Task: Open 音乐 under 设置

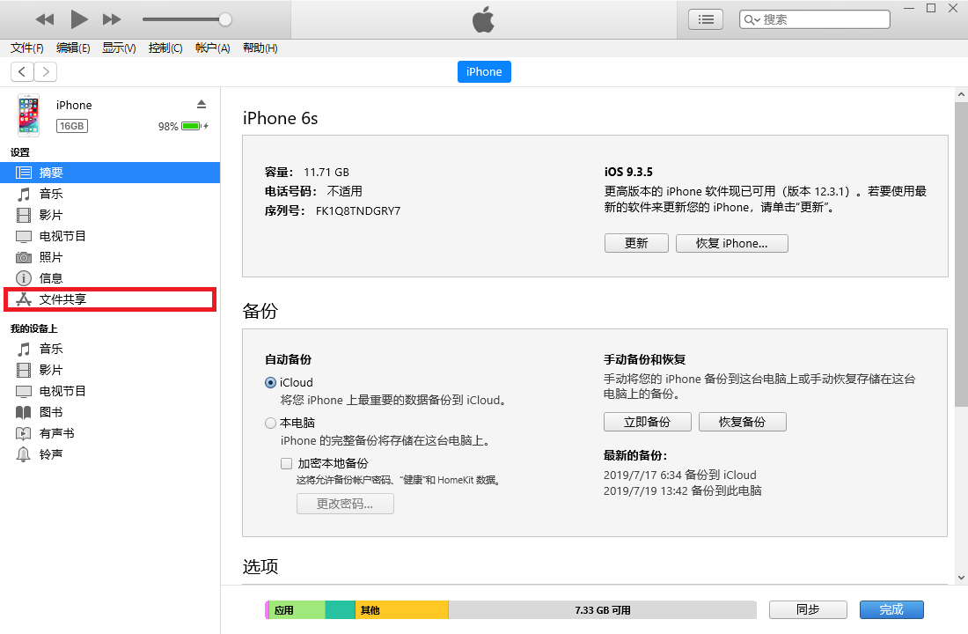Action: click(x=110, y=194)
